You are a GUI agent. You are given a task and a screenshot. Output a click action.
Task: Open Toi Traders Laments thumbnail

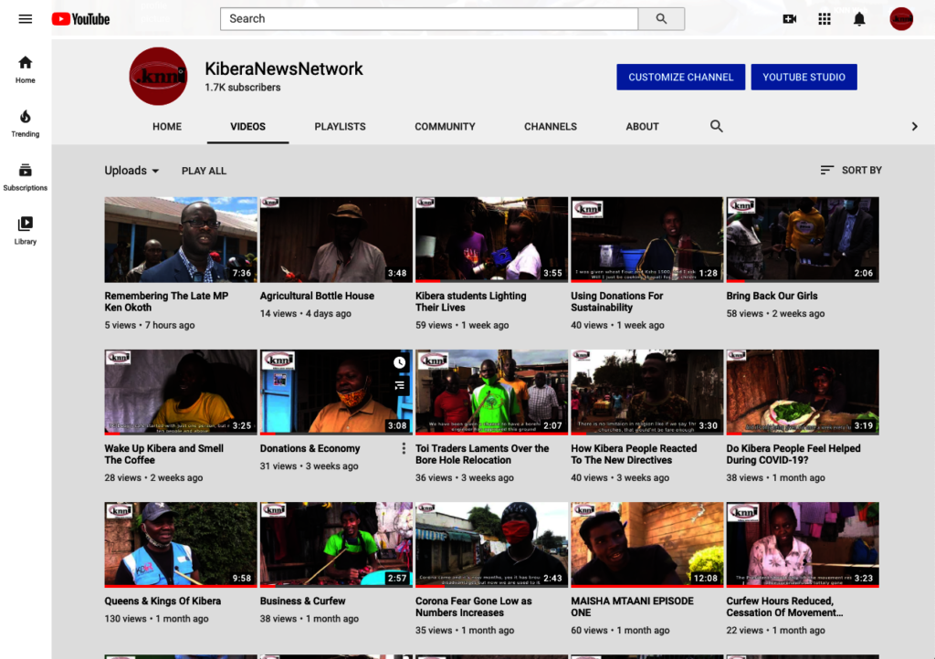tap(491, 392)
